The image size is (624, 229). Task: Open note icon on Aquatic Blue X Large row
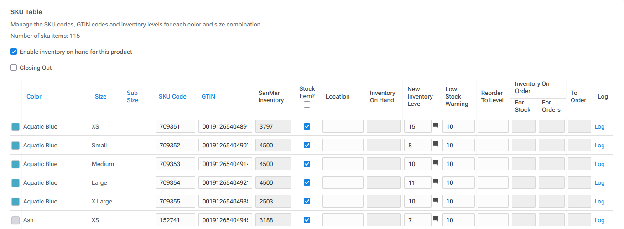coord(436,200)
